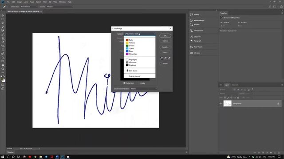Choose the Subtract from Sample eyedropper
284x159 pixels.
coord(169,58)
